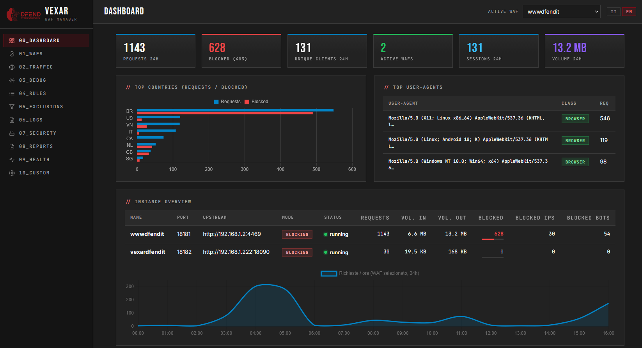Click the REQUESTS column header in Instance Overview
This screenshot has width=642, height=348.
pos(375,218)
